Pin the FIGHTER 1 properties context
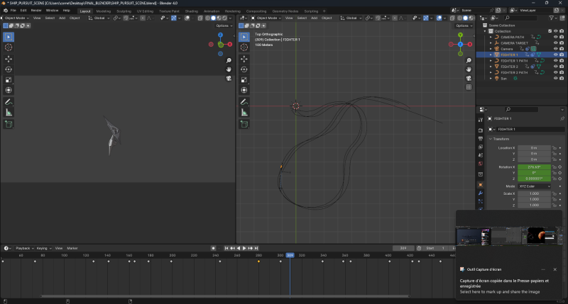 tap(562, 118)
